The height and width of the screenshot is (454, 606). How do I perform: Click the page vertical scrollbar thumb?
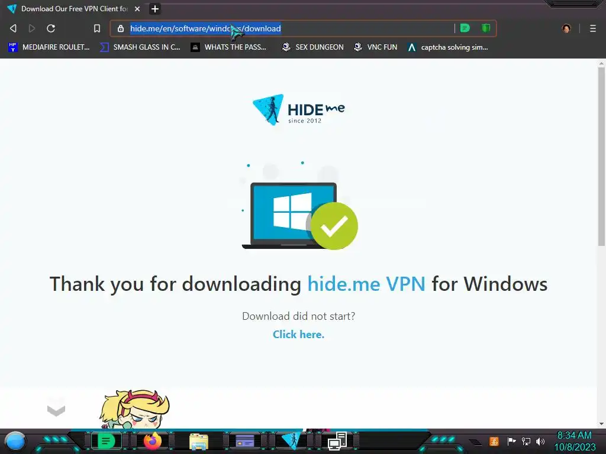[601, 156]
